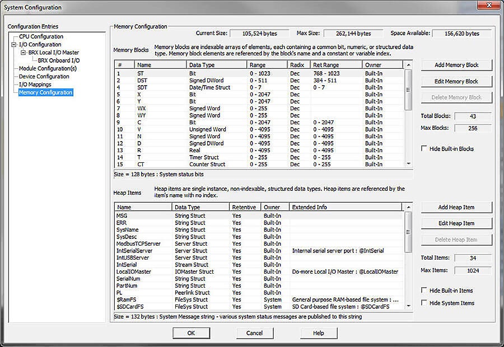Enable Hide System Items checkbox
This screenshot has width=504, height=347.
click(424, 303)
